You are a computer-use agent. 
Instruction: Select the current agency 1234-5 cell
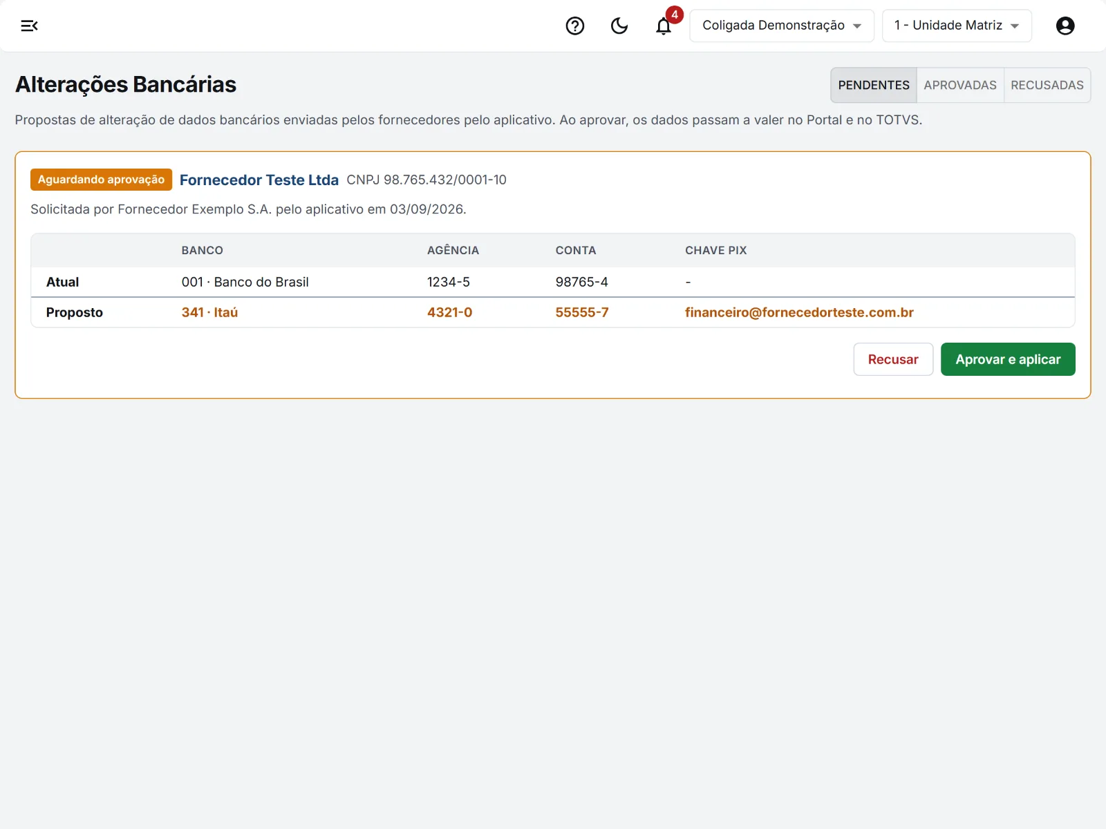click(x=449, y=282)
